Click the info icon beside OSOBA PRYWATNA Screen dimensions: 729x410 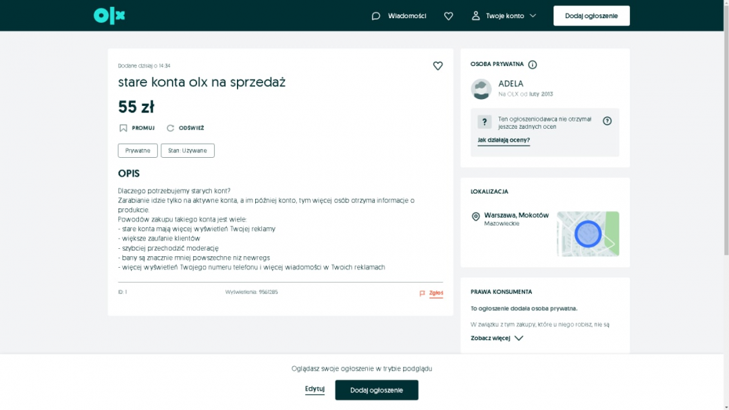(x=533, y=65)
